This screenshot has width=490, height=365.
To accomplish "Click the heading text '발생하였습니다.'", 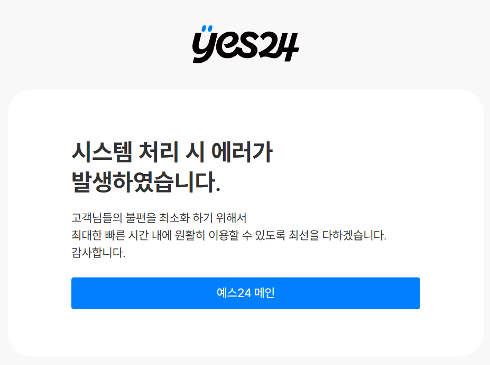I will [x=146, y=182].
